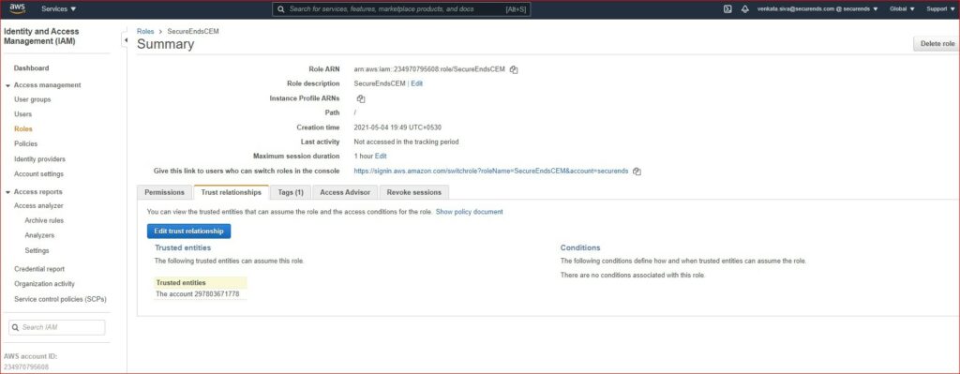The width and height of the screenshot is (960, 374).
Task: Switch to the Access Advisor tab
Action: (345, 192)
